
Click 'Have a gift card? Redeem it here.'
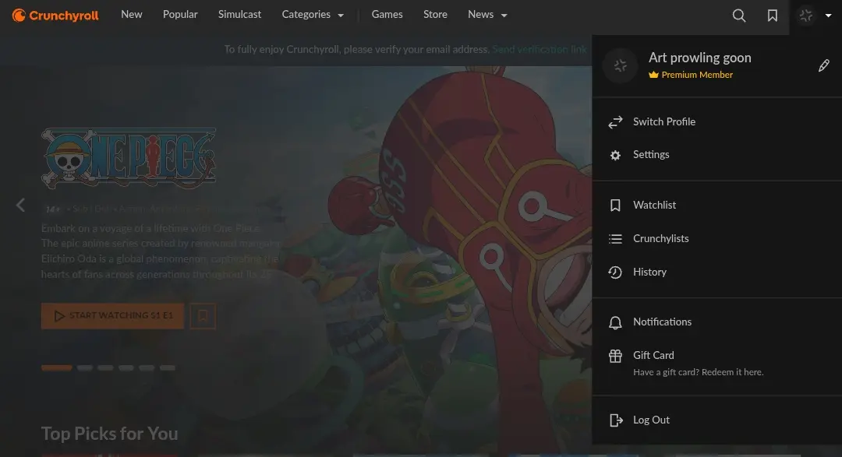(698, 372)
